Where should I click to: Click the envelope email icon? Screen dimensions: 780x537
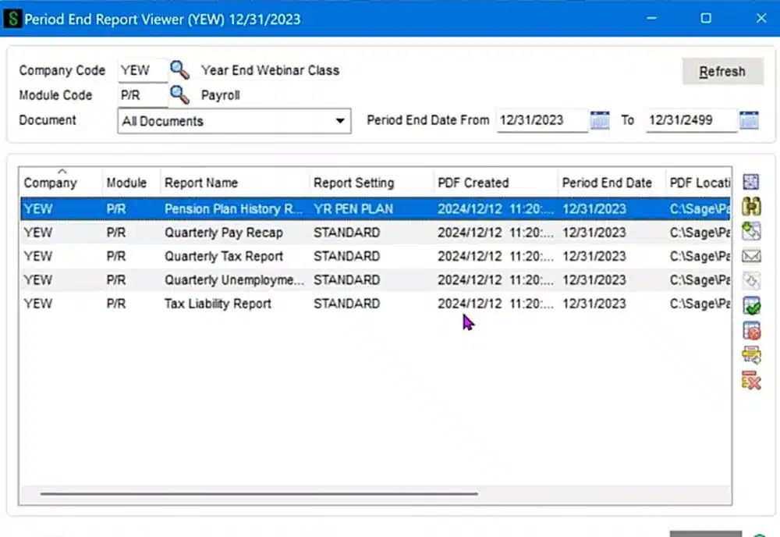click(751, 256)
